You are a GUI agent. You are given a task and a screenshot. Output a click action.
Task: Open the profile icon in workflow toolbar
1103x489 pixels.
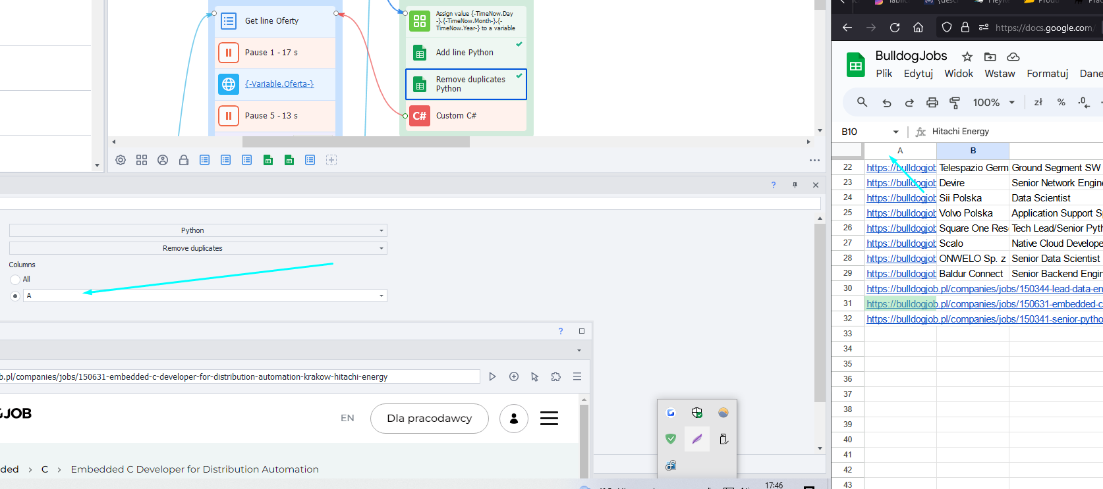pos(163,160)
